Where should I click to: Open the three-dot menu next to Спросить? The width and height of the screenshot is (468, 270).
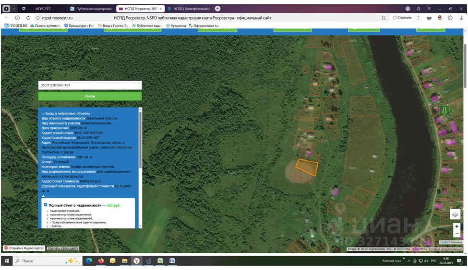(x=419, y=18)
